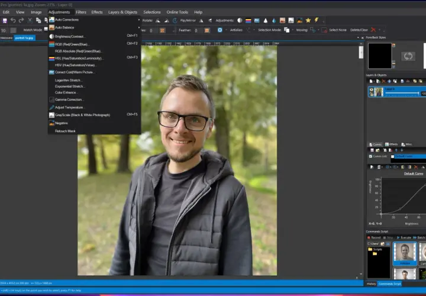The image size is (426, 296).
Task: Expand the Auto Balance submenu arrow
Action: point(138,27)
